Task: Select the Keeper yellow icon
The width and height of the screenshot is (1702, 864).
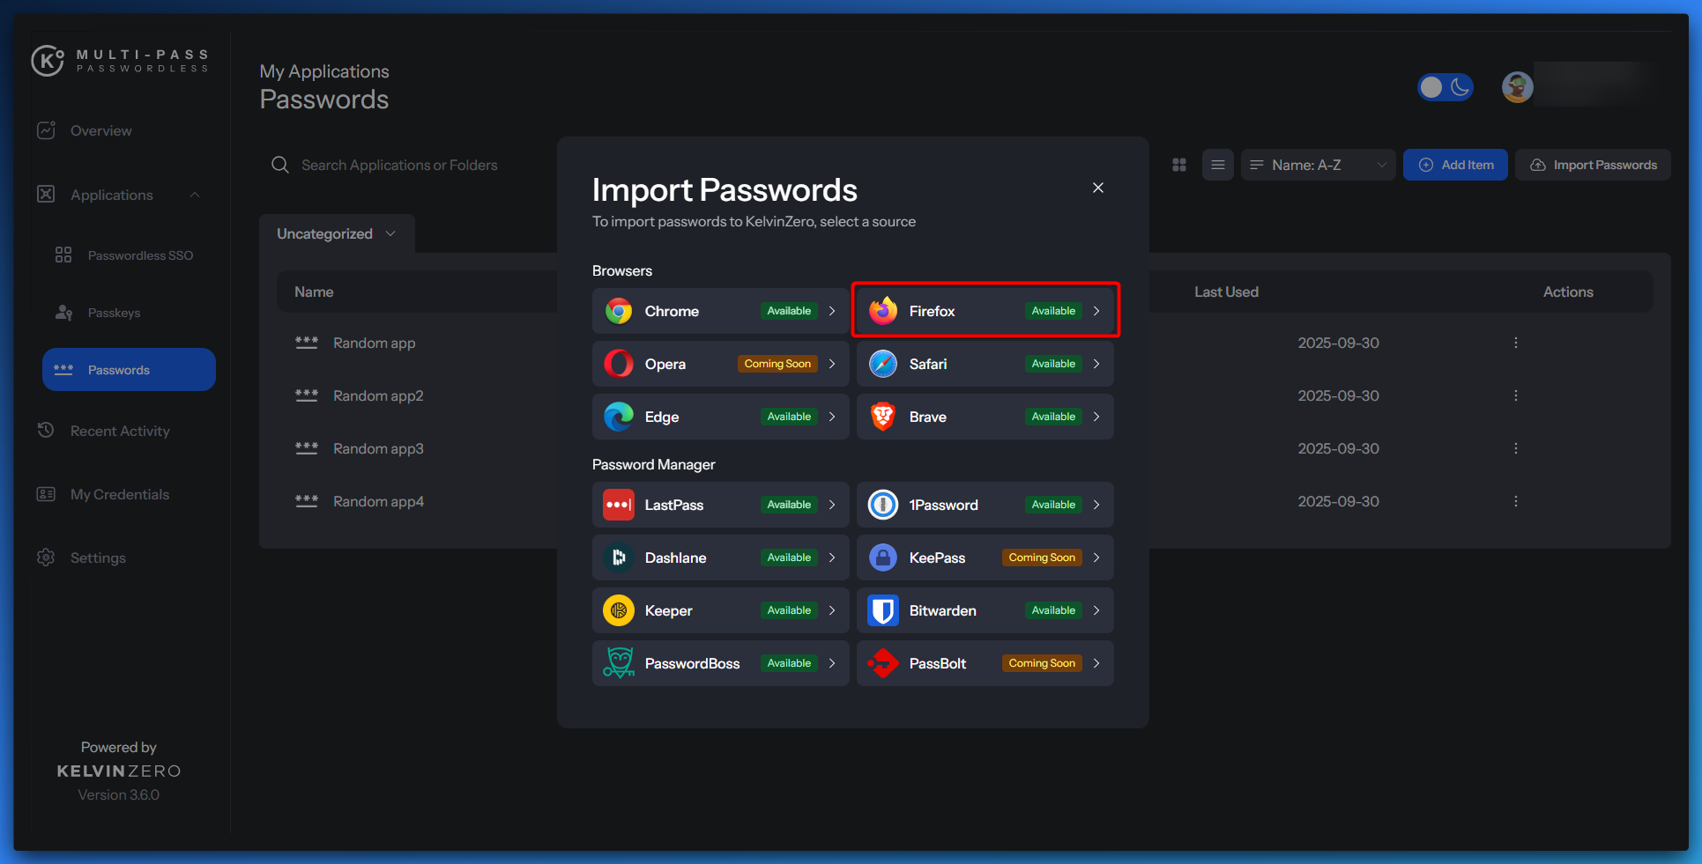Action: click(619, 610)
